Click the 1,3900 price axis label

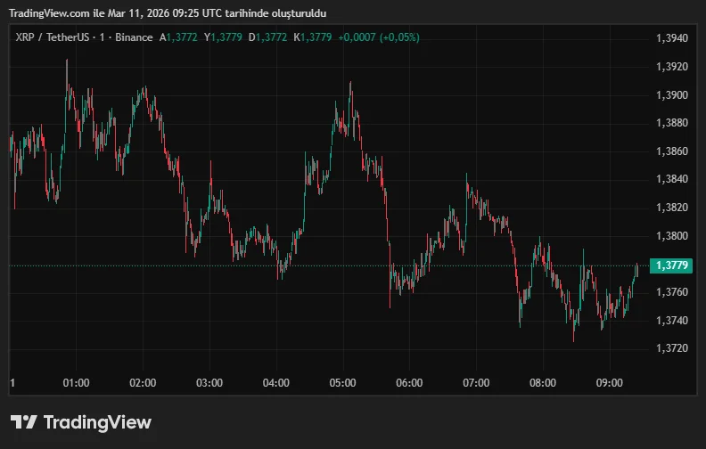click(x=671, y=95)
